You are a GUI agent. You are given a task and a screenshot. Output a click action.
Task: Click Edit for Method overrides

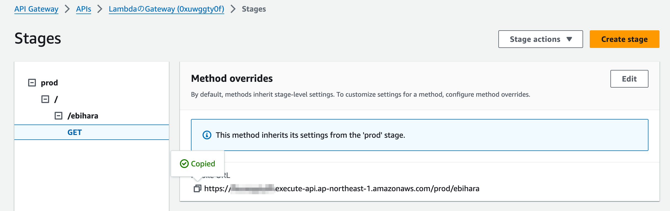pos(629,79)
